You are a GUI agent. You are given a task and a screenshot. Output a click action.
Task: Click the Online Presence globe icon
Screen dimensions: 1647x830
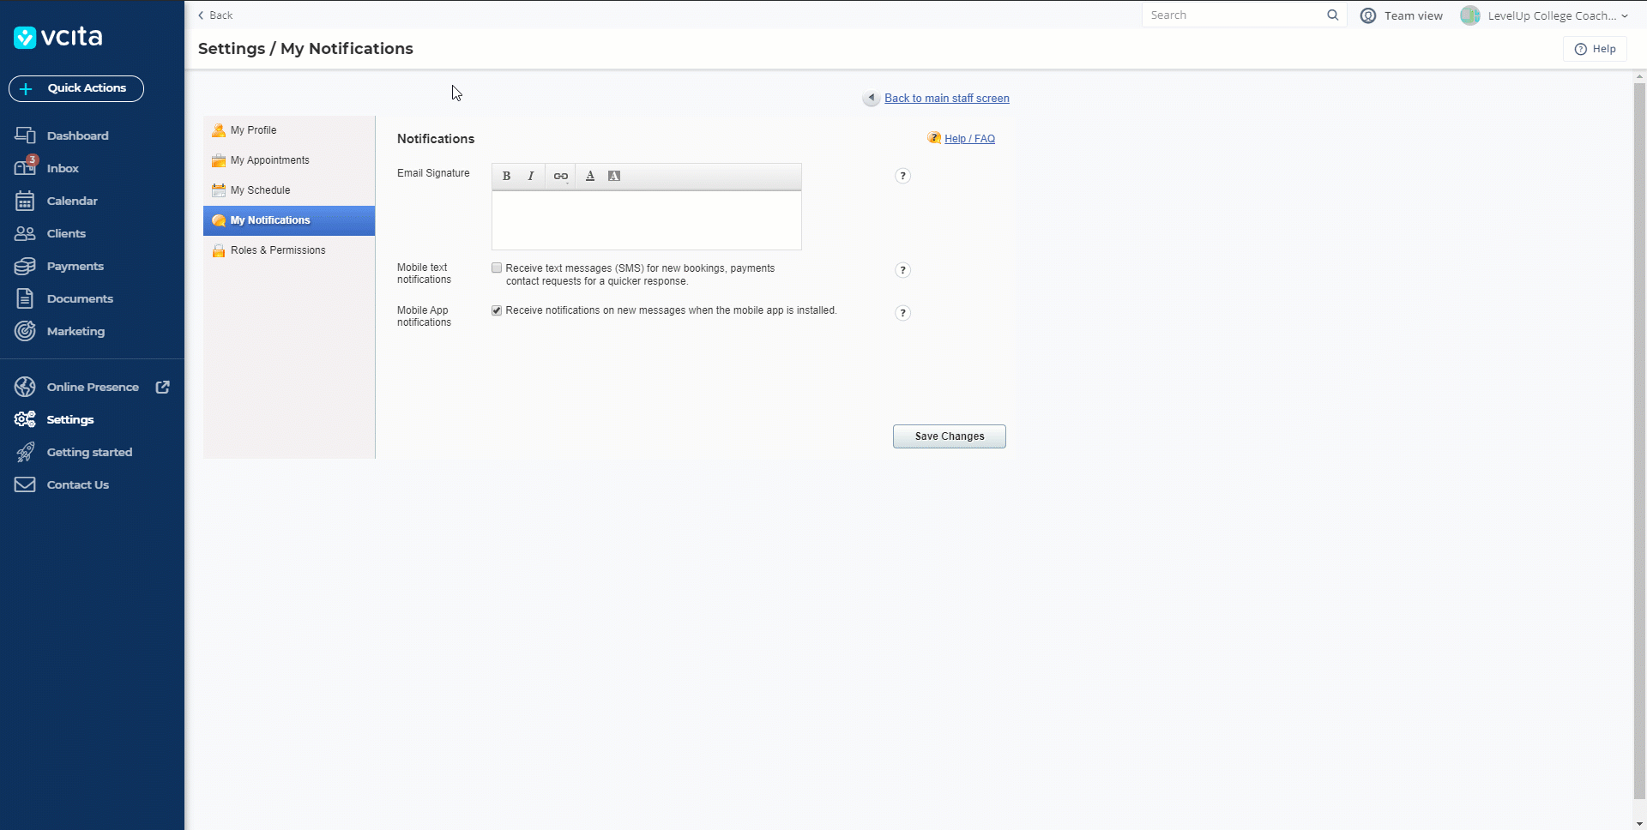[25, 387]
